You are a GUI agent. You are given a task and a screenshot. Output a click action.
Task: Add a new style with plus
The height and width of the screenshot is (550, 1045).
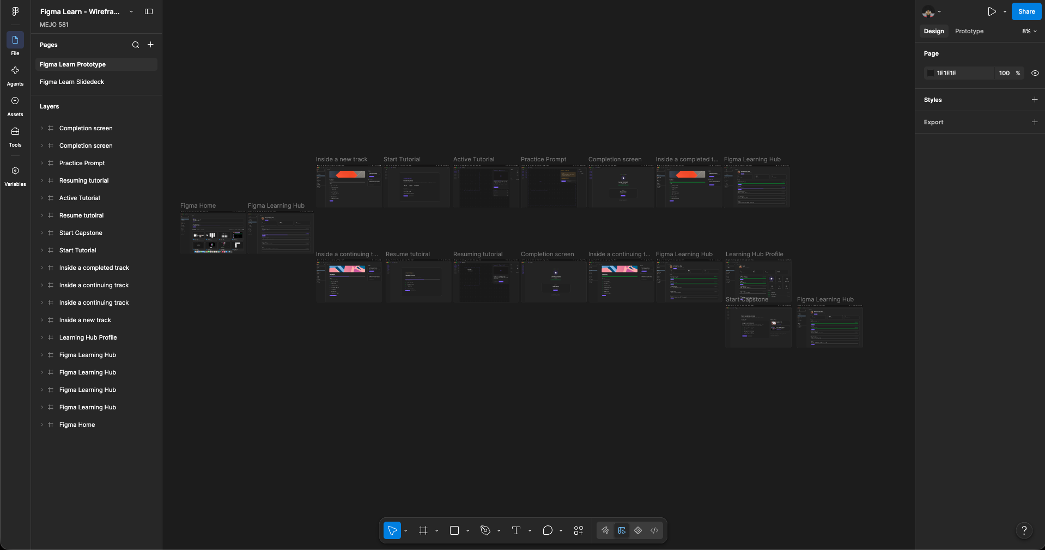[x=1035, y=100]
